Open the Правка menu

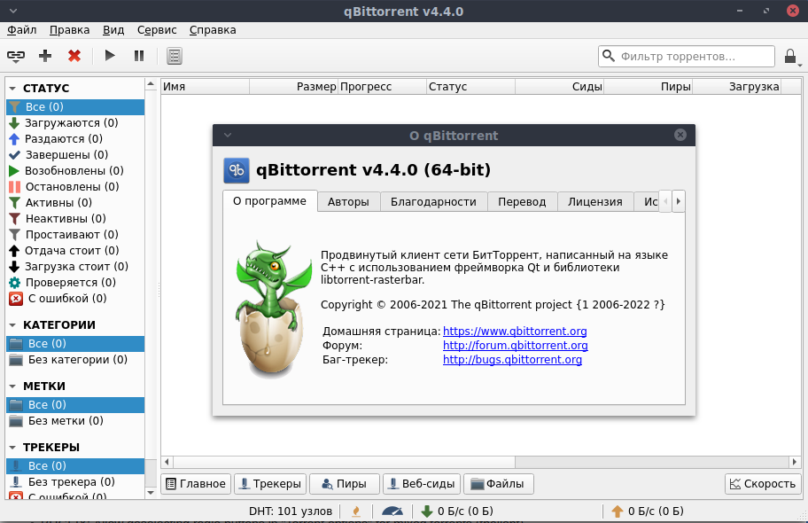(x=70, y=30)
